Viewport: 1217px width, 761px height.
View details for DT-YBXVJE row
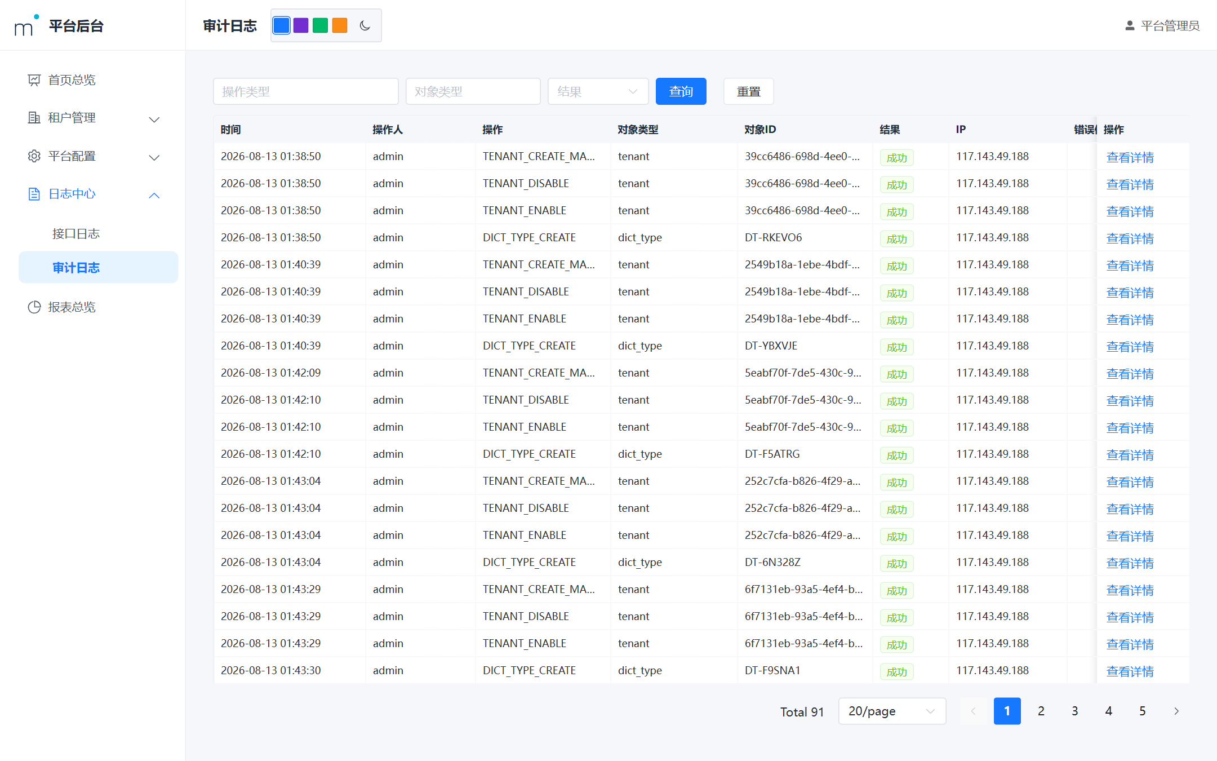click(x=1130, y=347)
